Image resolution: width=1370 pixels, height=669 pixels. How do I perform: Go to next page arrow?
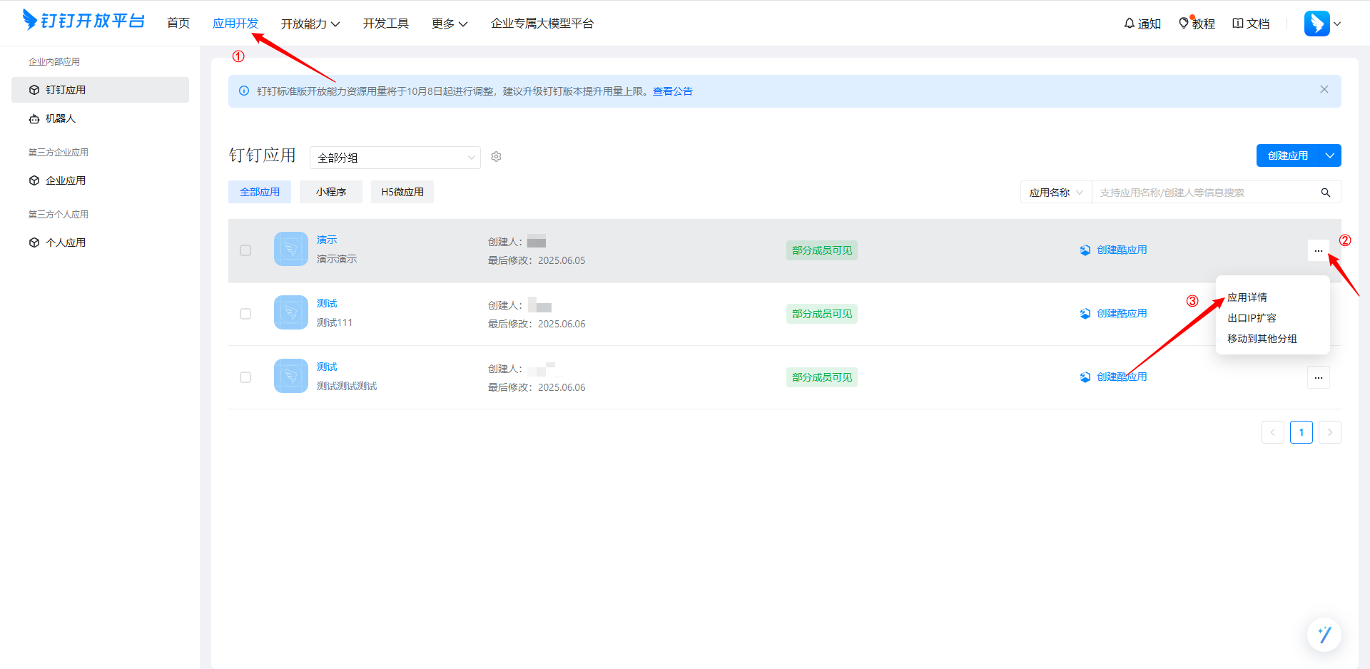click(1330, 432)
